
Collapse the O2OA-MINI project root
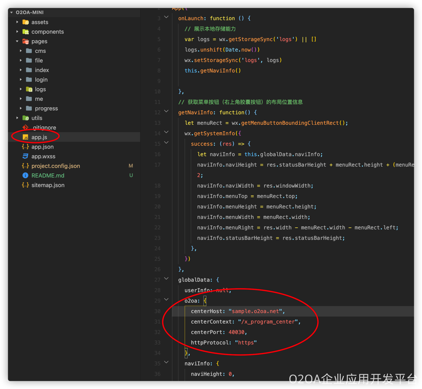click(12, 13)
